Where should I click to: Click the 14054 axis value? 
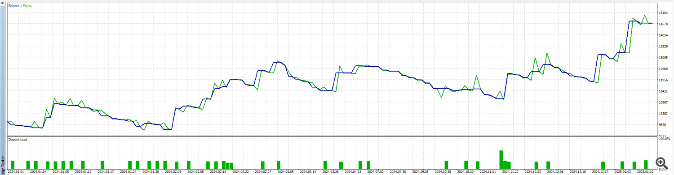(x=663, y=35)
